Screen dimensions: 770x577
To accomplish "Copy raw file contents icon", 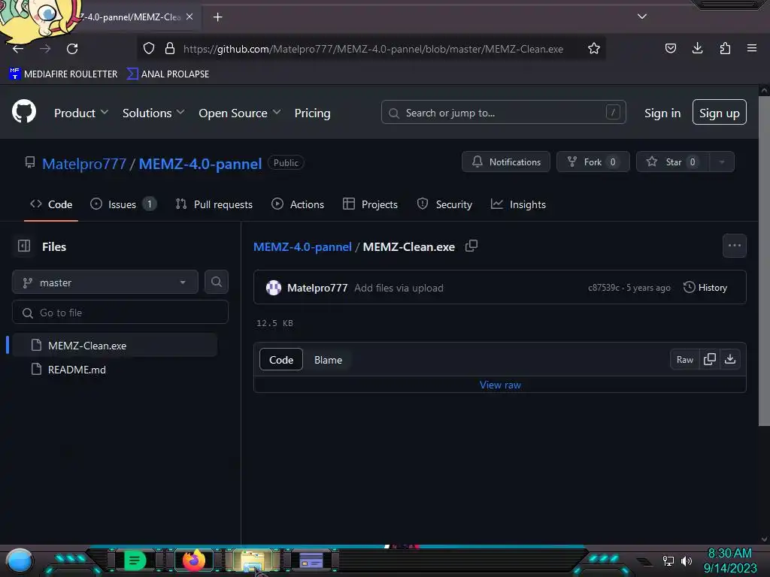I will (x=710, y=359).
